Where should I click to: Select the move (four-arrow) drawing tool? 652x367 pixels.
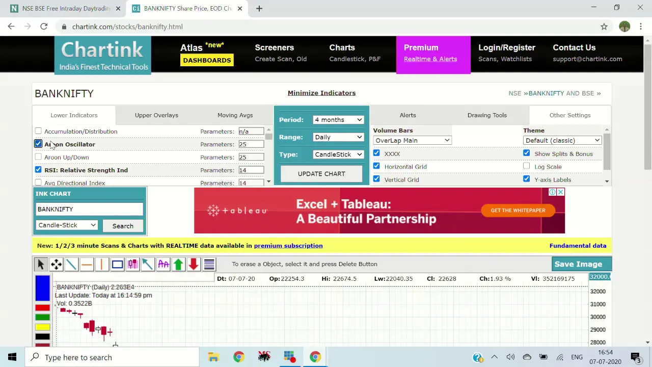[56, 264]
